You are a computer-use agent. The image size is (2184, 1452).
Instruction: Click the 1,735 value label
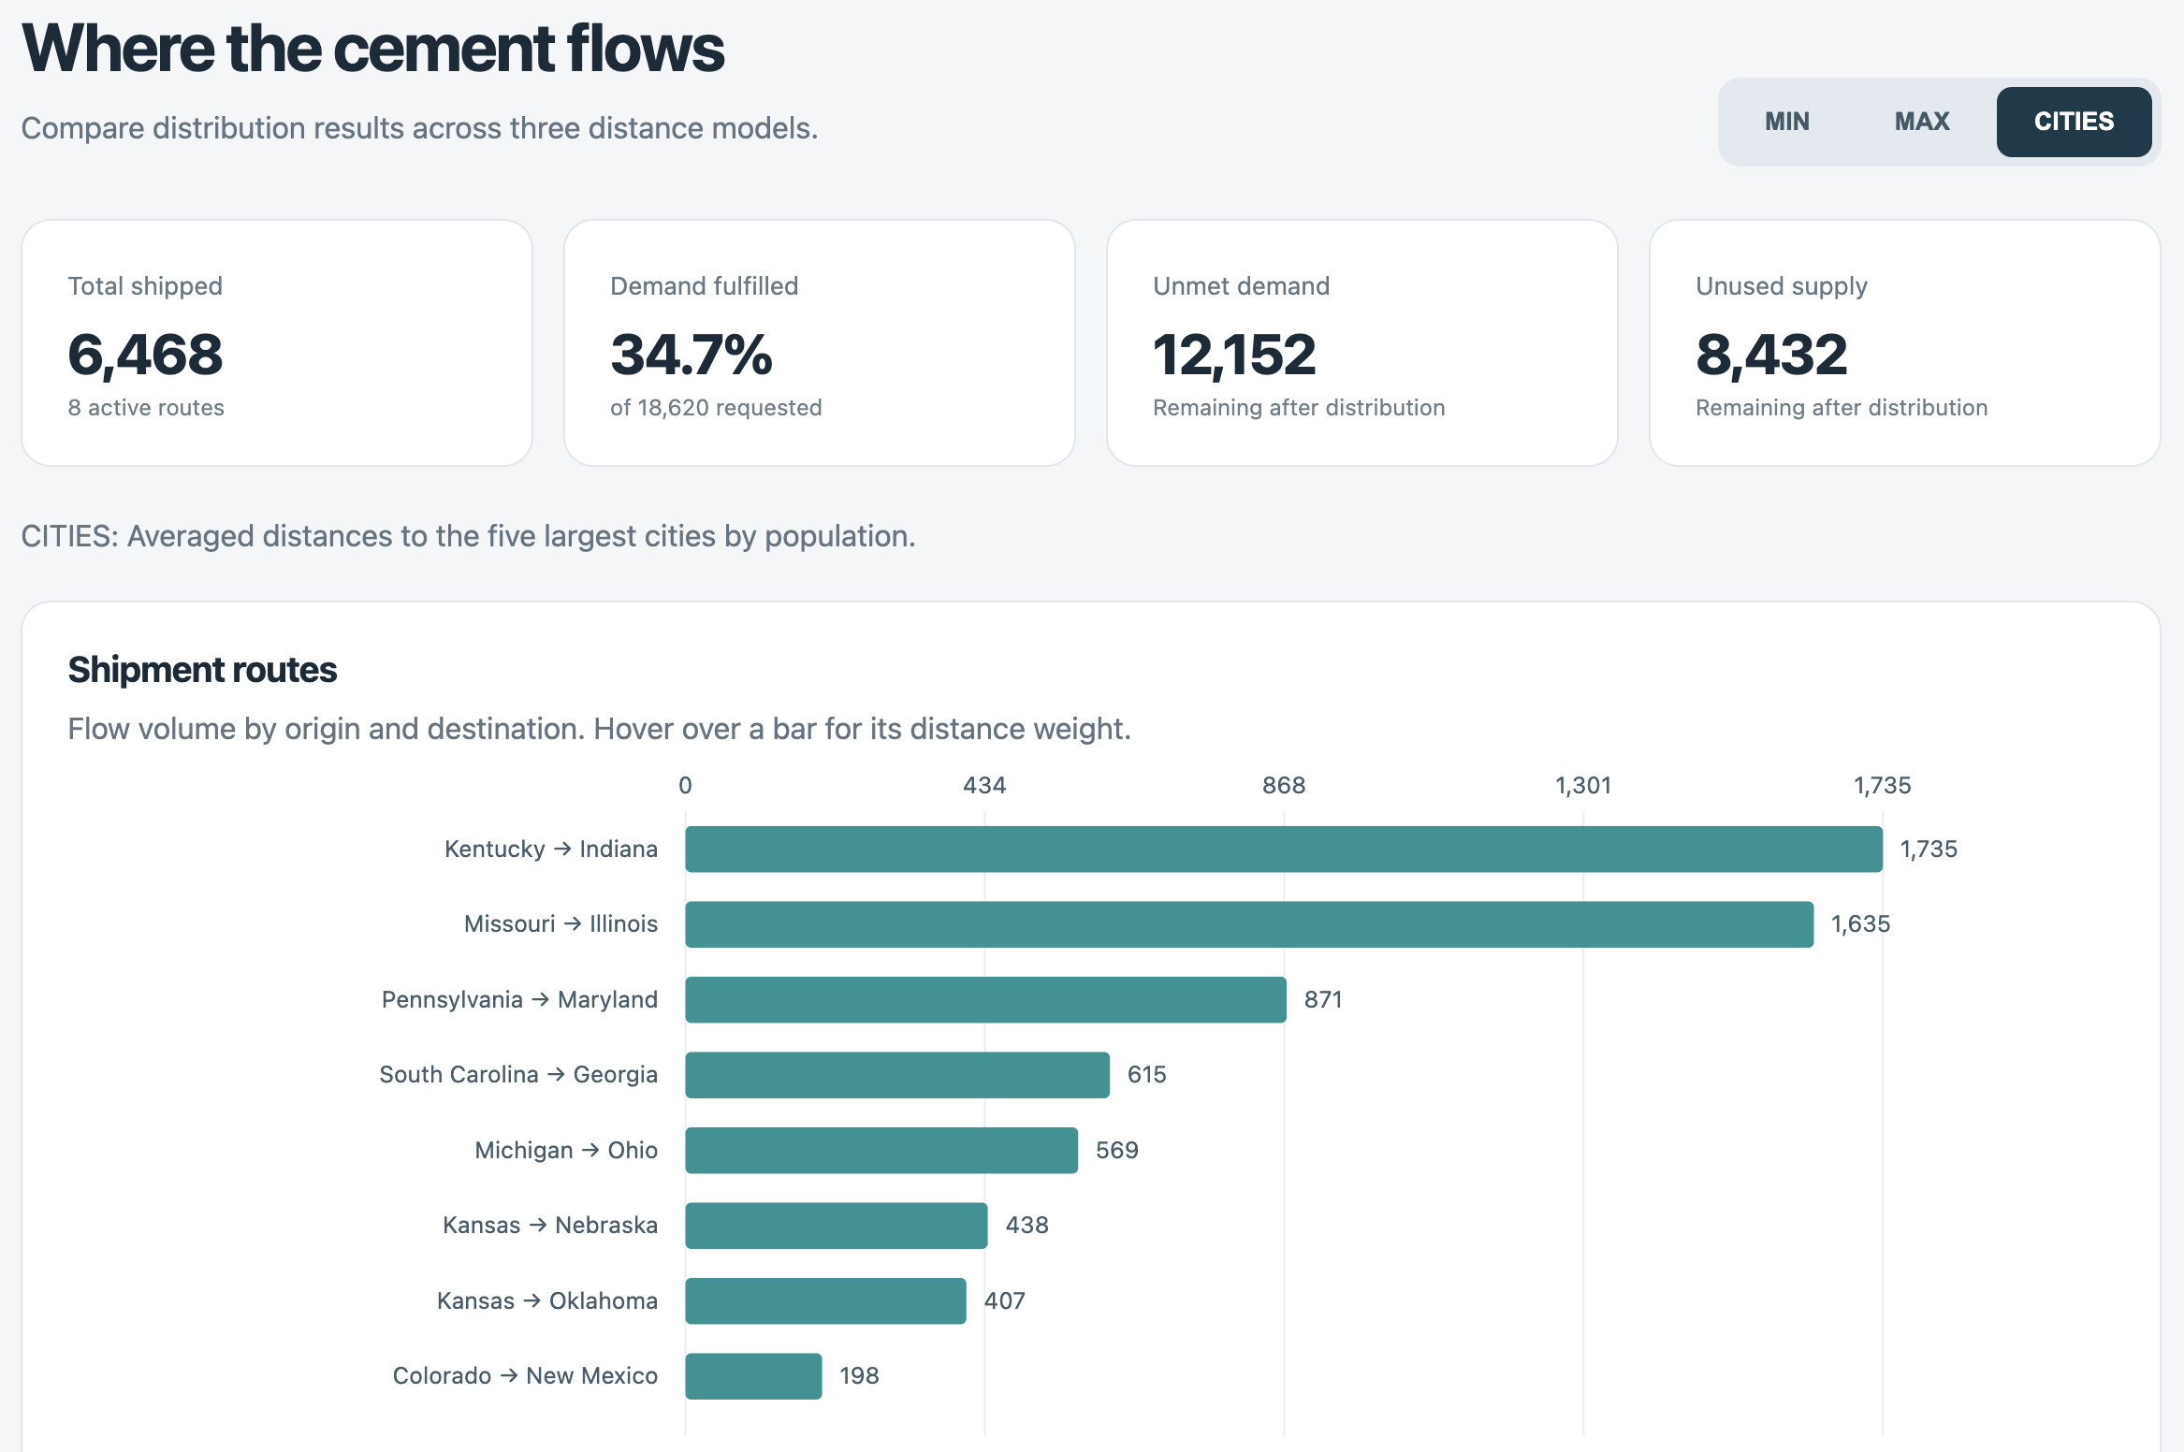[x=1929, y=849]
